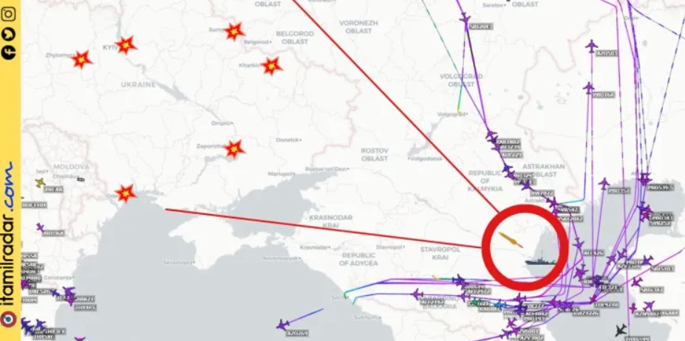Open the Facebook icon in sidebar
The width and height of the screenshot is (685, 341).
[x=9, y=52]
